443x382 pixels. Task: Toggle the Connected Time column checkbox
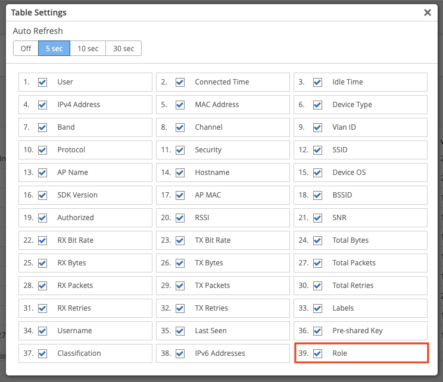click(180, 82)
